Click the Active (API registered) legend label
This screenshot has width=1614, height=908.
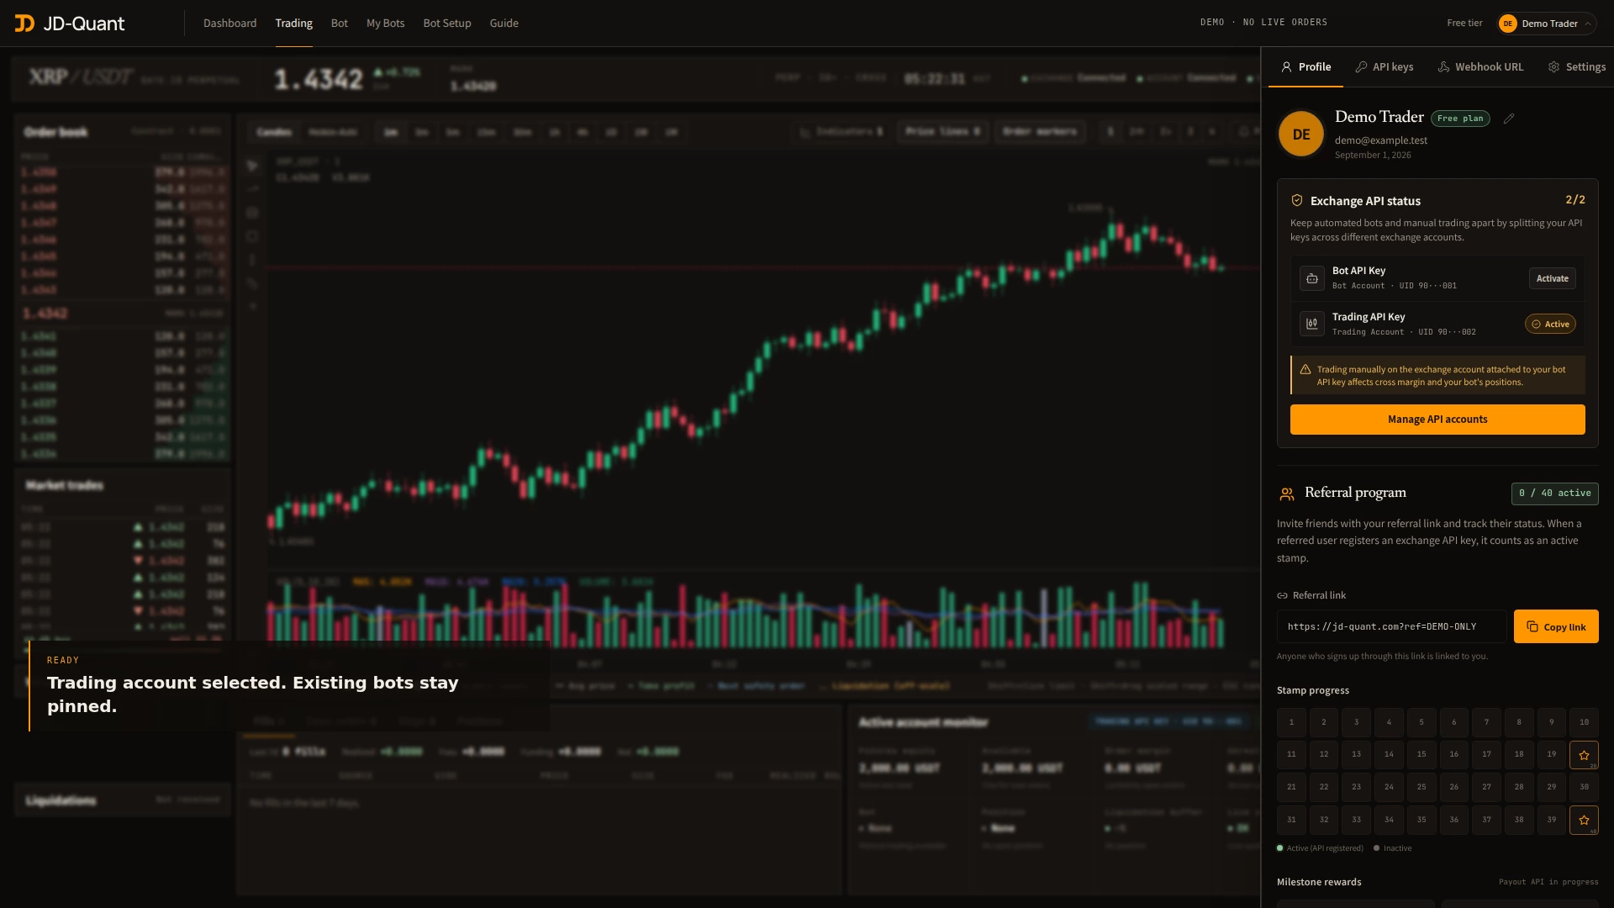(1325, 848)
